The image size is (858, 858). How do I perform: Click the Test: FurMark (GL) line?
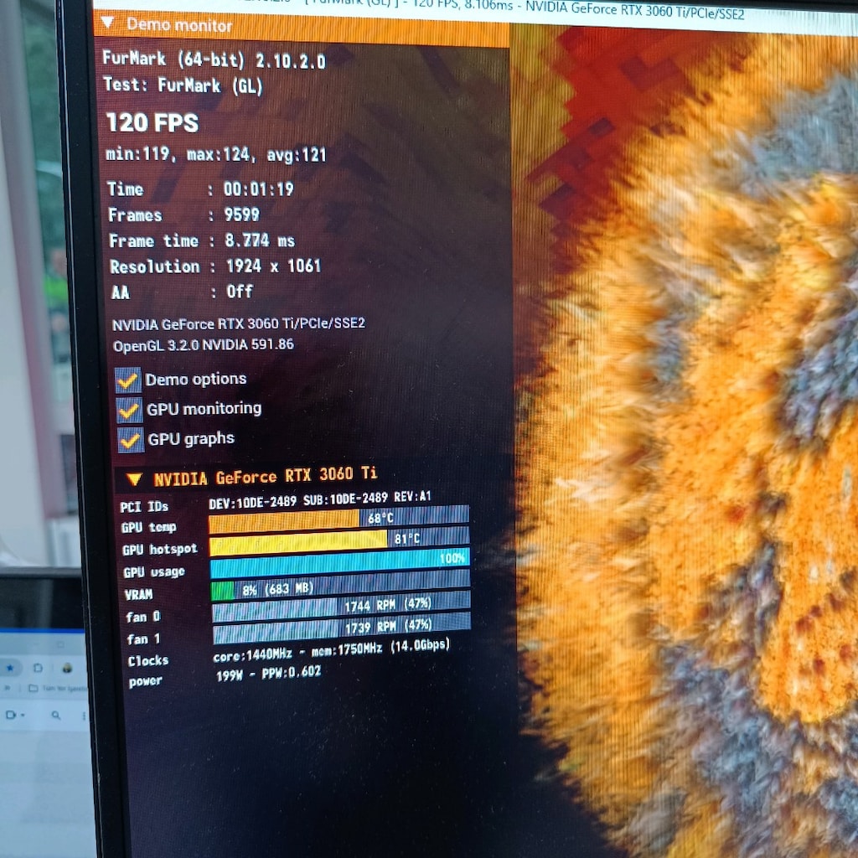coord(183,85)
